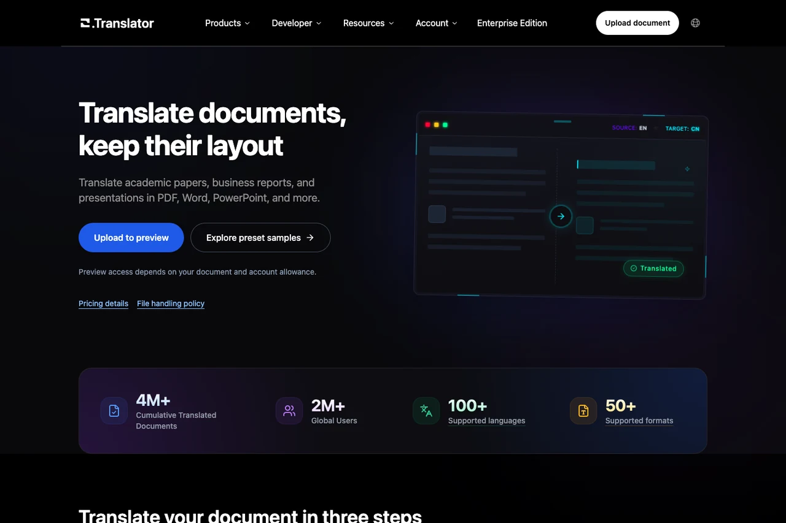Screen dimensions: 786x523
Task: Open the Pricing details link
Action: pos(104,303)
